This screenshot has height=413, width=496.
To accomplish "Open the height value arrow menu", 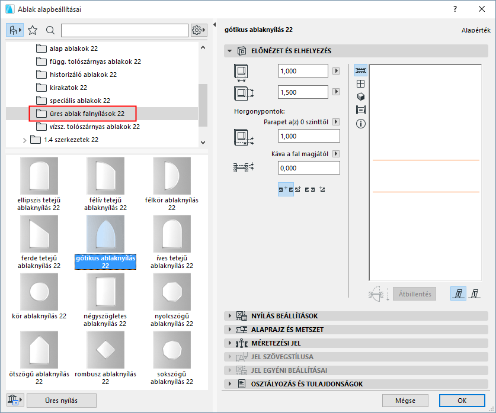I will 336,92.
